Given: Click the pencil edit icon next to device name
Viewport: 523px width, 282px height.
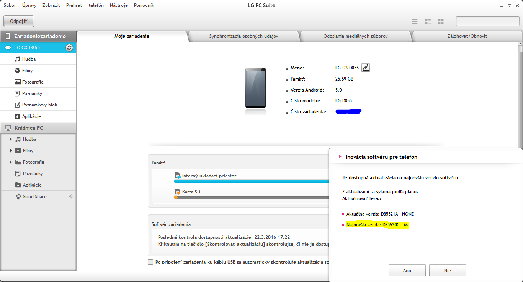Looking at the screenshot, I should (366, 68).
